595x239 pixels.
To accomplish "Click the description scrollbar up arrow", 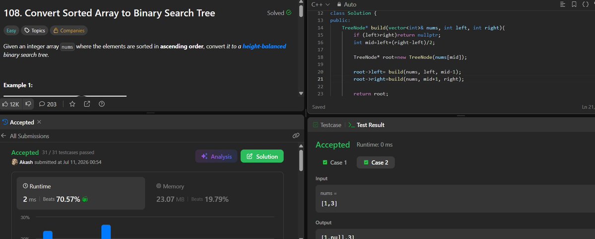I will coord(301,2).
